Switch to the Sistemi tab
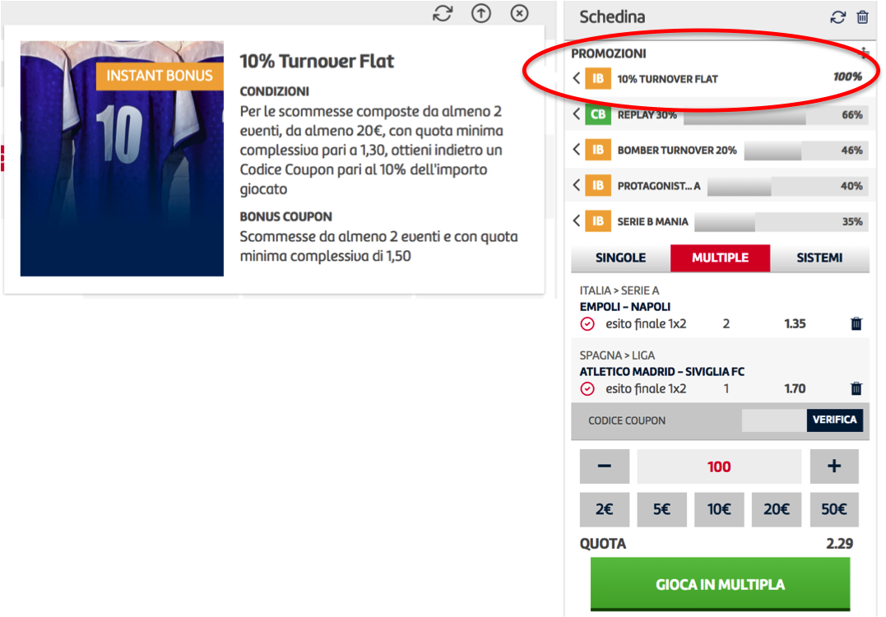Image resolution: width=886 pixels, height=617 pixels. point(819,257)
